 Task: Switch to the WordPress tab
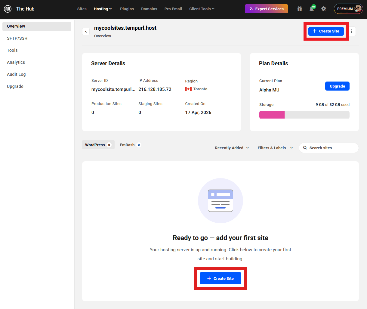(x=98, y=145)
